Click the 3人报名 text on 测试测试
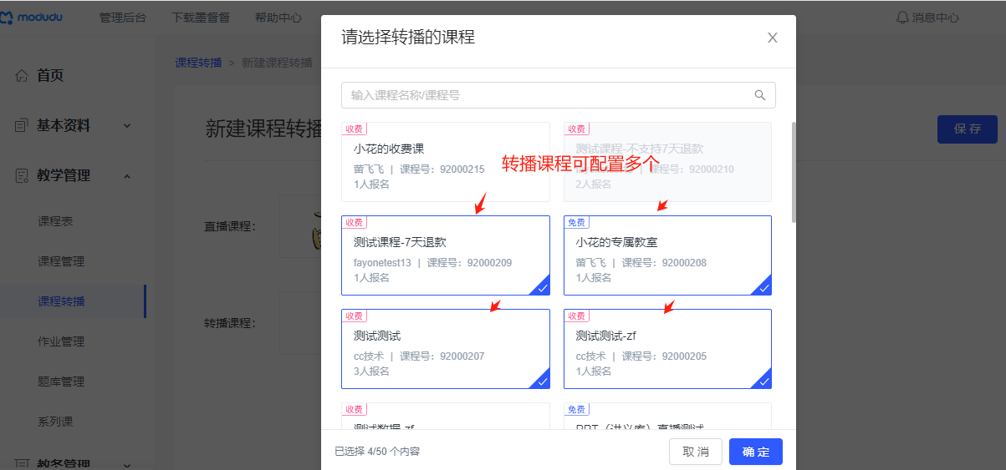The height and width of the screenshot is (470, 1006). [371, 371]
